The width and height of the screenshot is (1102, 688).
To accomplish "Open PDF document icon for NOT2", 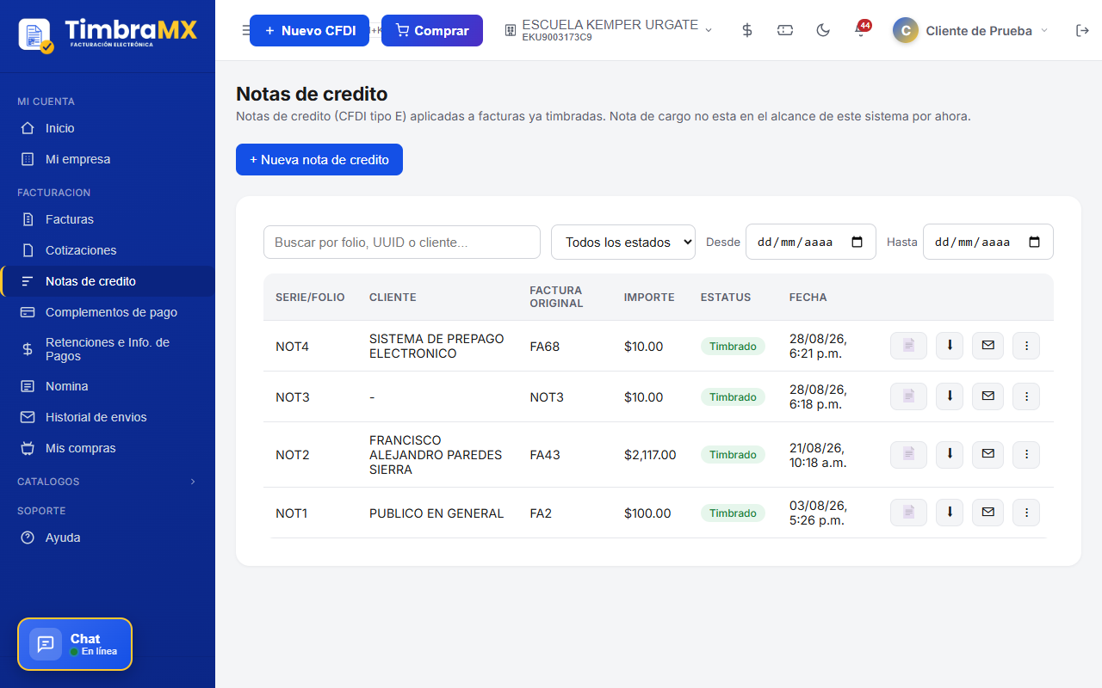I will [908, 455].
